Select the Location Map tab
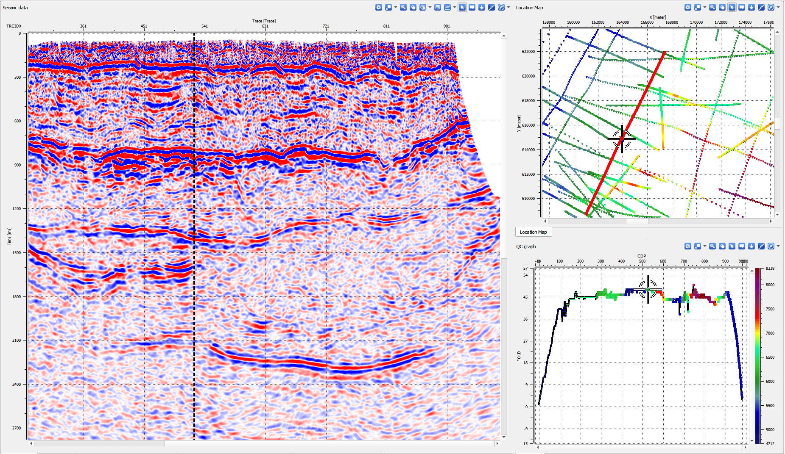This screenshot has height=454, width=785. (x=533, y=232)
